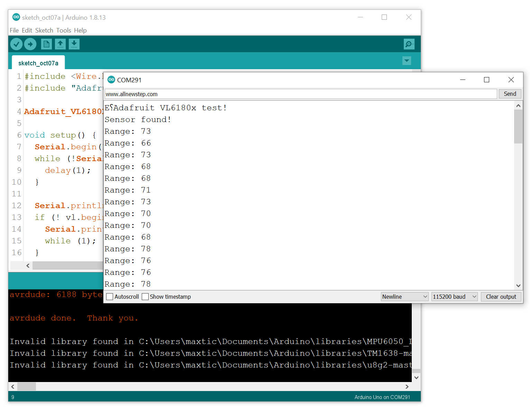This screenshot has width=530, height=409.
Task: Click the Arduino logo in the IDE title bar
Action: 16,17
